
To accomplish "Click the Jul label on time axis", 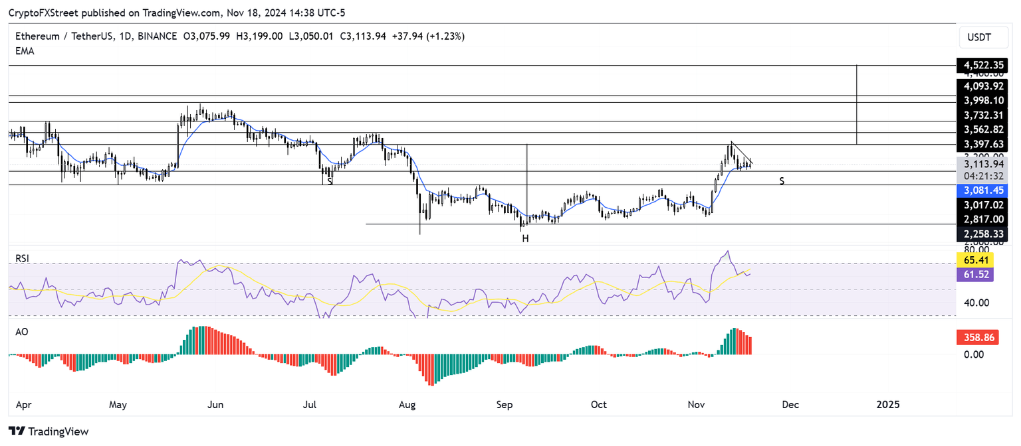I will 310,404.
